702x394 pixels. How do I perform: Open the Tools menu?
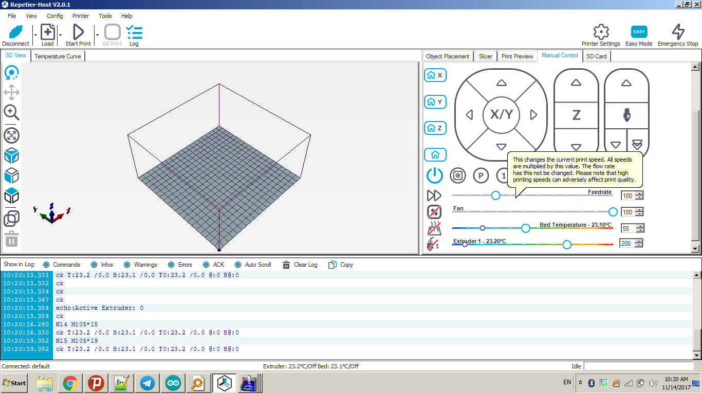(x=105, y=16)
